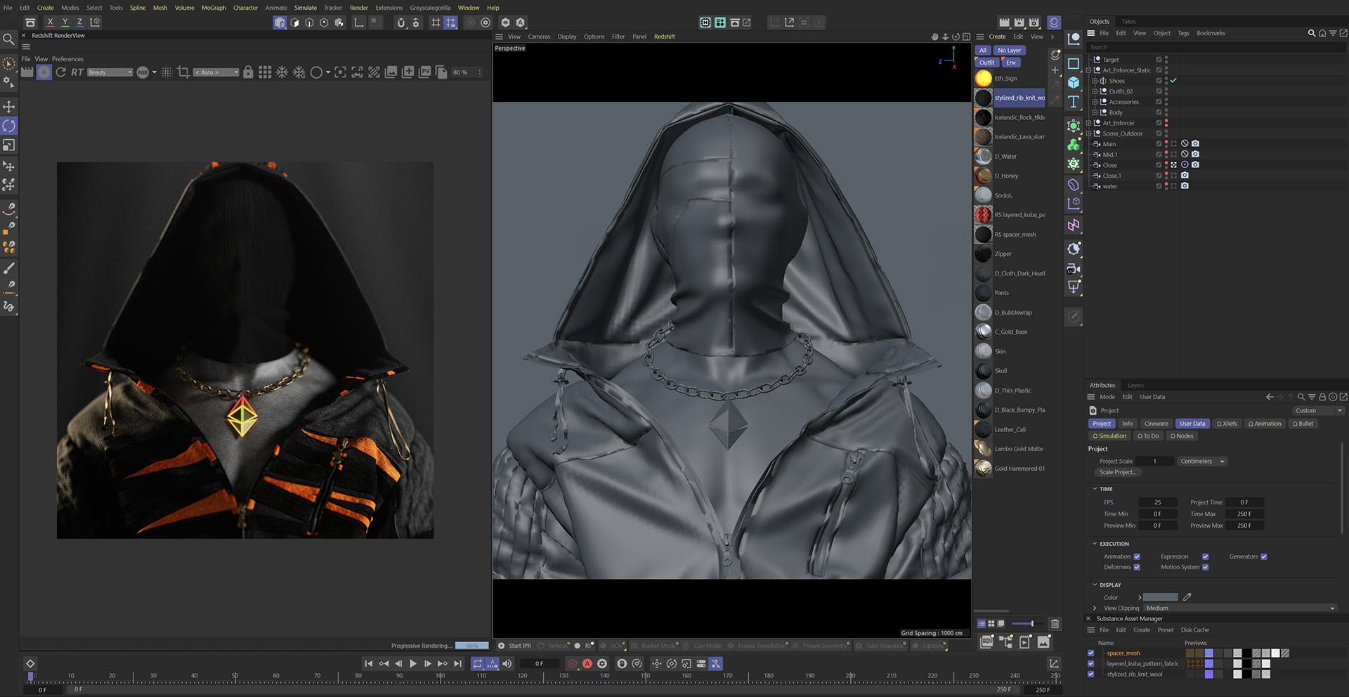The width and height of the screenshot is (1349, 697).
Task: Expand the Scene_Outdoor object tree
Action: [1088, 133]
